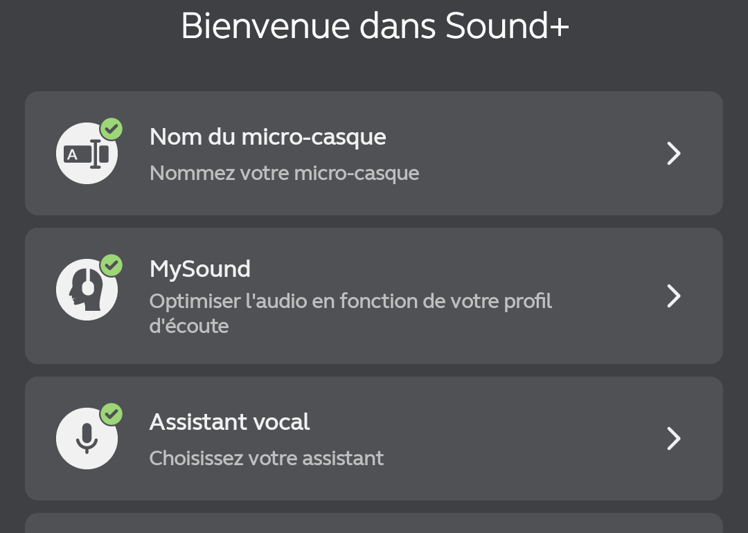Open chevron arrow for Assistant vocal
Screen dimensions: 748x533
[674, 439]
